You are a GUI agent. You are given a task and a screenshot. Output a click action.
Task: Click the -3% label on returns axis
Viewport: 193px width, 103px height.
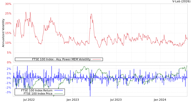tap(8, 92)
